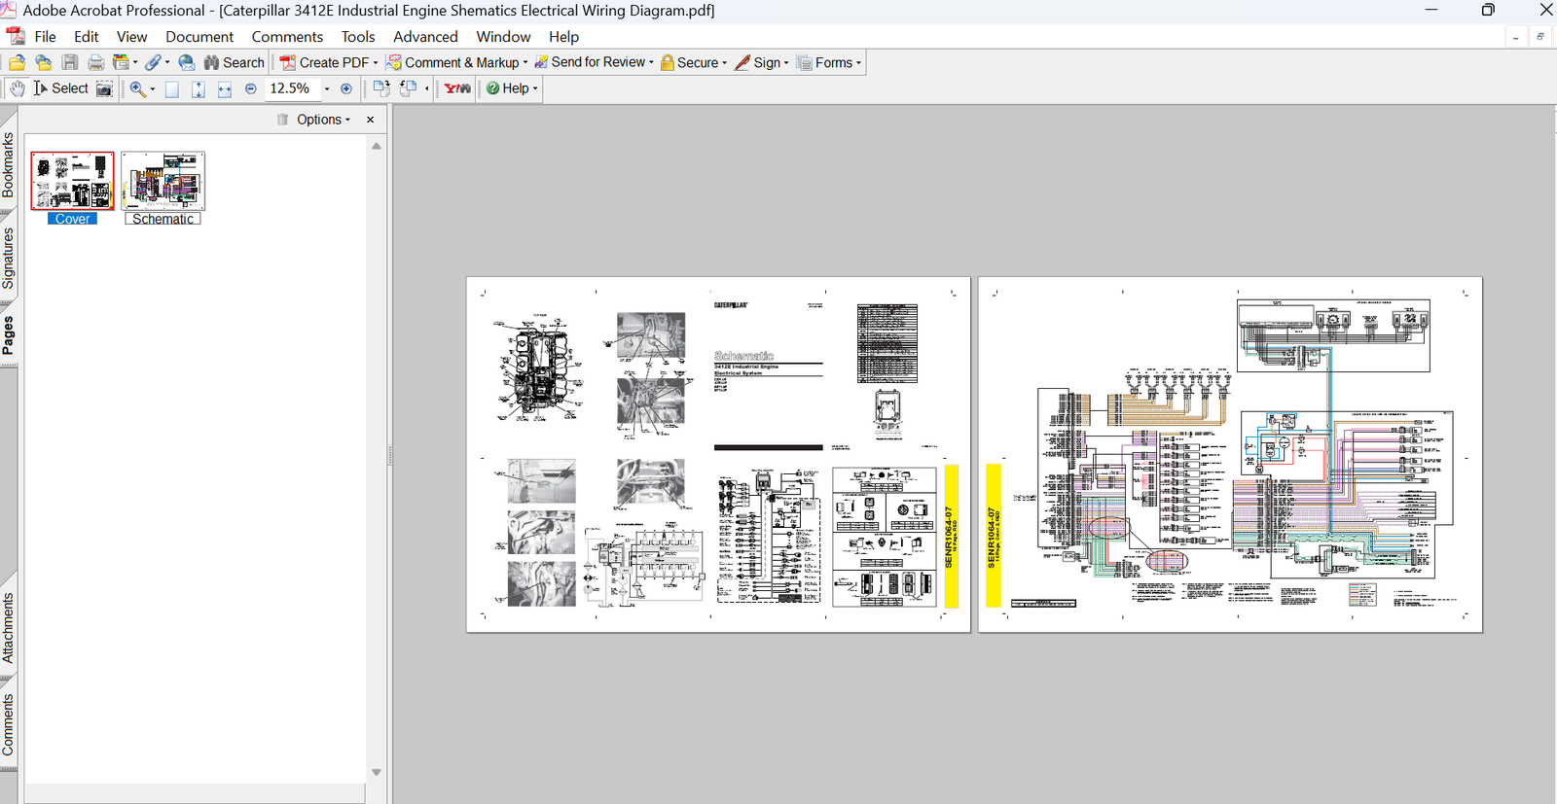Screen dimensions: 1557x804
Task: Click the Email globe icon
Action: (187, 62)
